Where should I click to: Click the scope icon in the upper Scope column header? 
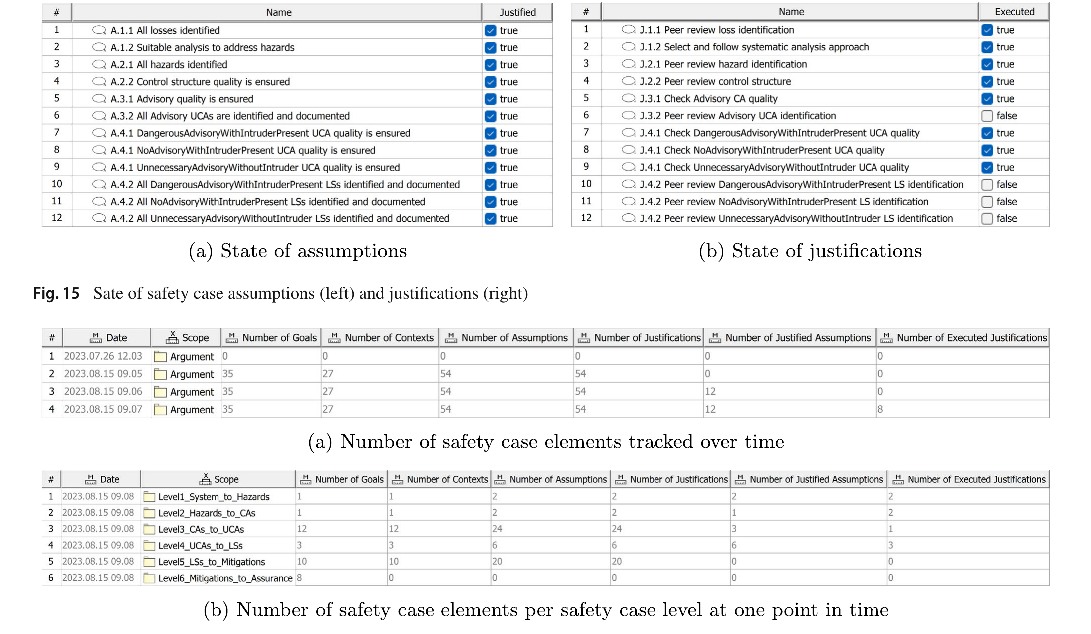pos(172,338)
